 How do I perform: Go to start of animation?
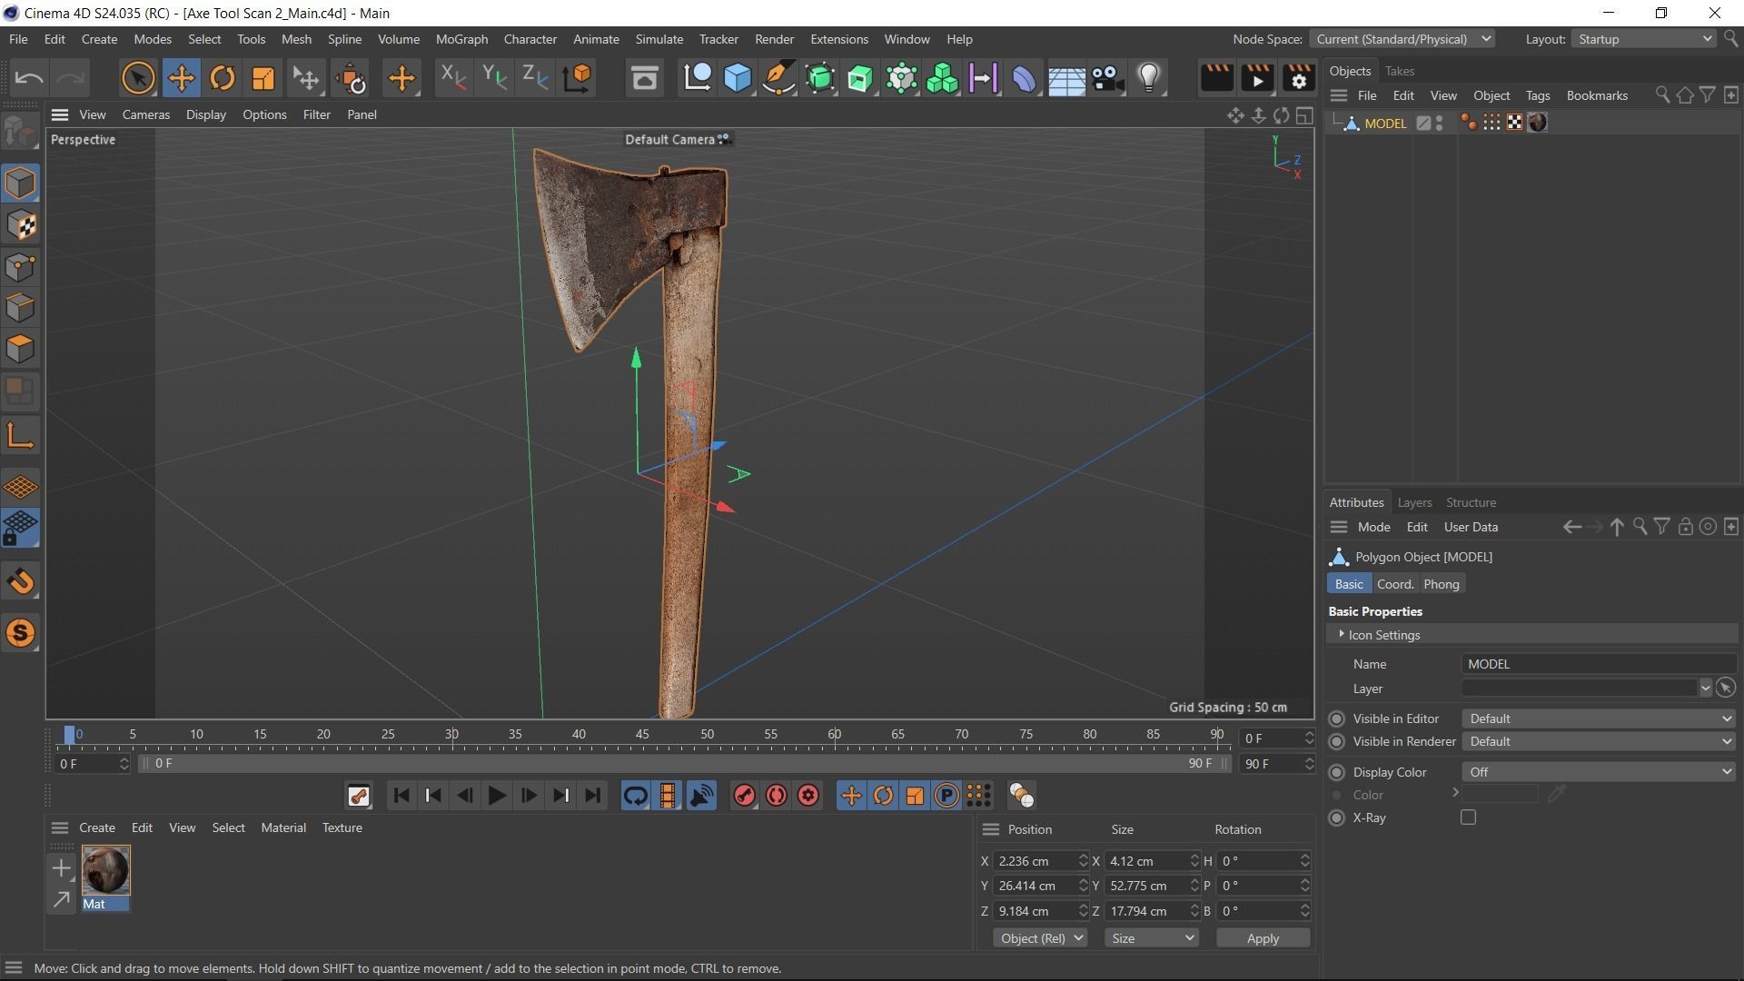pos(401,796)
